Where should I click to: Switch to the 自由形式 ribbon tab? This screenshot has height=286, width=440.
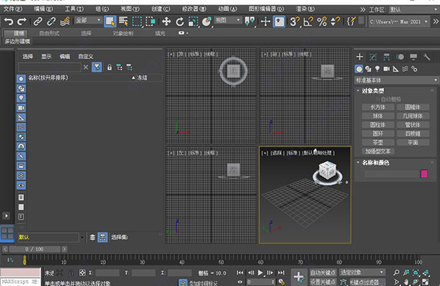[49, 34]
